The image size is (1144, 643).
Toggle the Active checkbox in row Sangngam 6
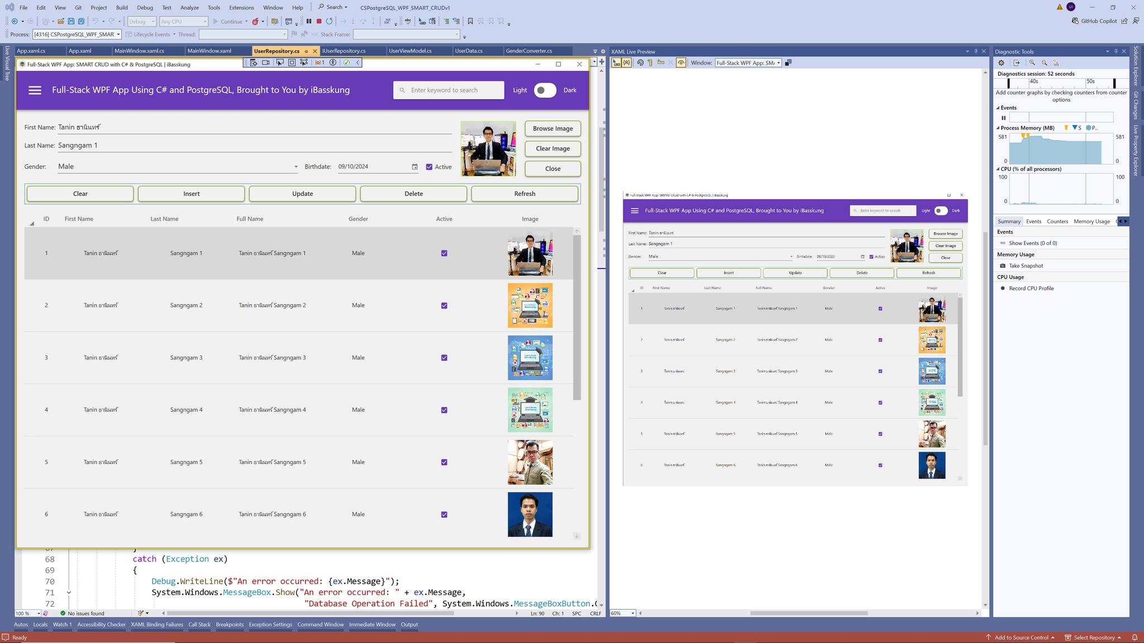click(x=444, y=515)
